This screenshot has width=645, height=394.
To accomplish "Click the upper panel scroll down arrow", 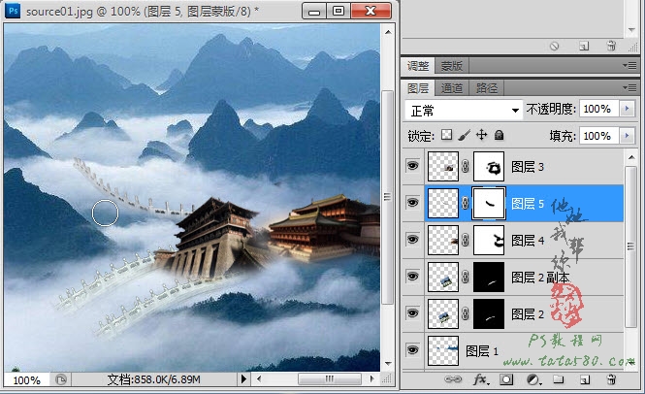I will tap(631, 30).
